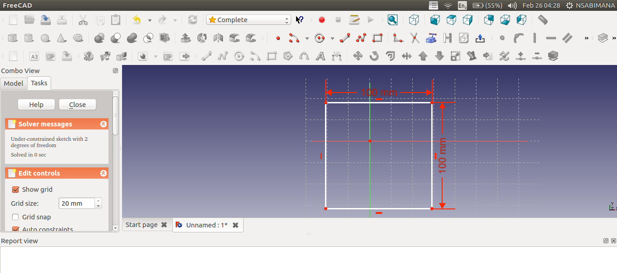Create a Part torus primitive
Image resolution: width=617 pixels, height=273 pixels.
(78, 38)
